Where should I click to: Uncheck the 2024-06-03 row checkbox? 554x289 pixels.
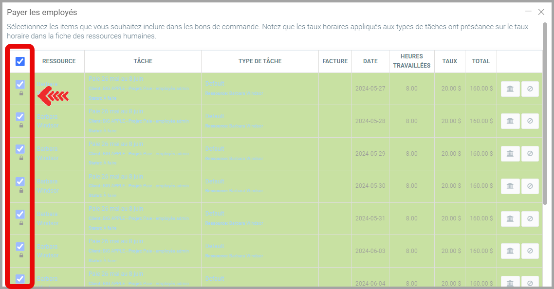(x=20, y=247)
